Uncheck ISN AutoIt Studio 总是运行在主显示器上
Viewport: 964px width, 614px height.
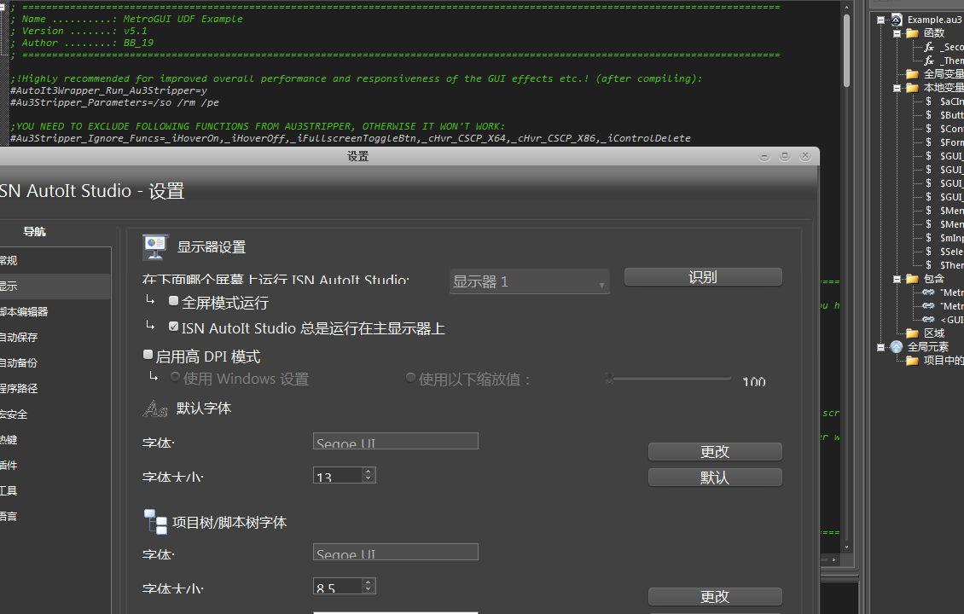174,327
